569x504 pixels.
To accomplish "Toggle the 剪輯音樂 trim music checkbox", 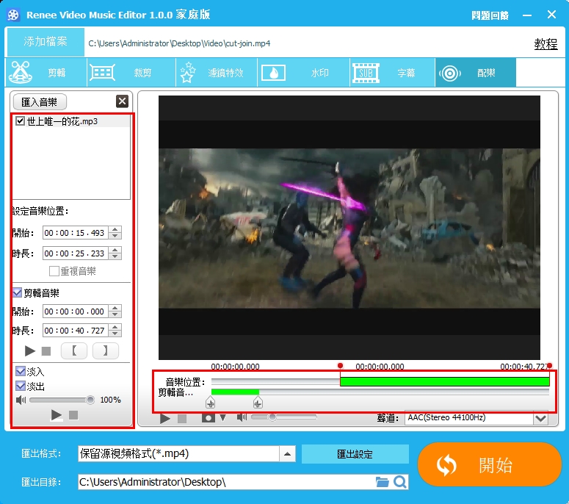I will pyautogui.click(x=18, y=292).
